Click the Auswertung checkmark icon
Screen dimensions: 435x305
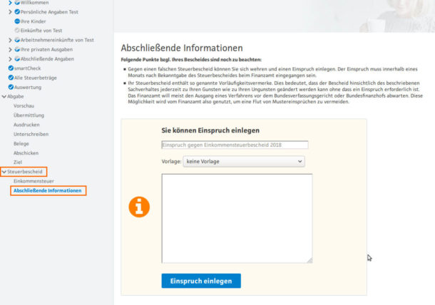pyautogui.click(x=11, y=86)
